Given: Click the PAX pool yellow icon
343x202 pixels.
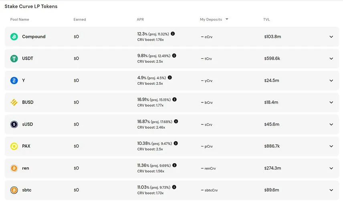Looking at the screenshot, I should [x=14, y=146].
